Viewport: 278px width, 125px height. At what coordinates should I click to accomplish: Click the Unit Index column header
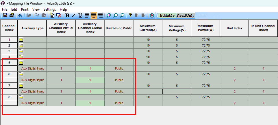pyautogui.click(x=234, y=28)
